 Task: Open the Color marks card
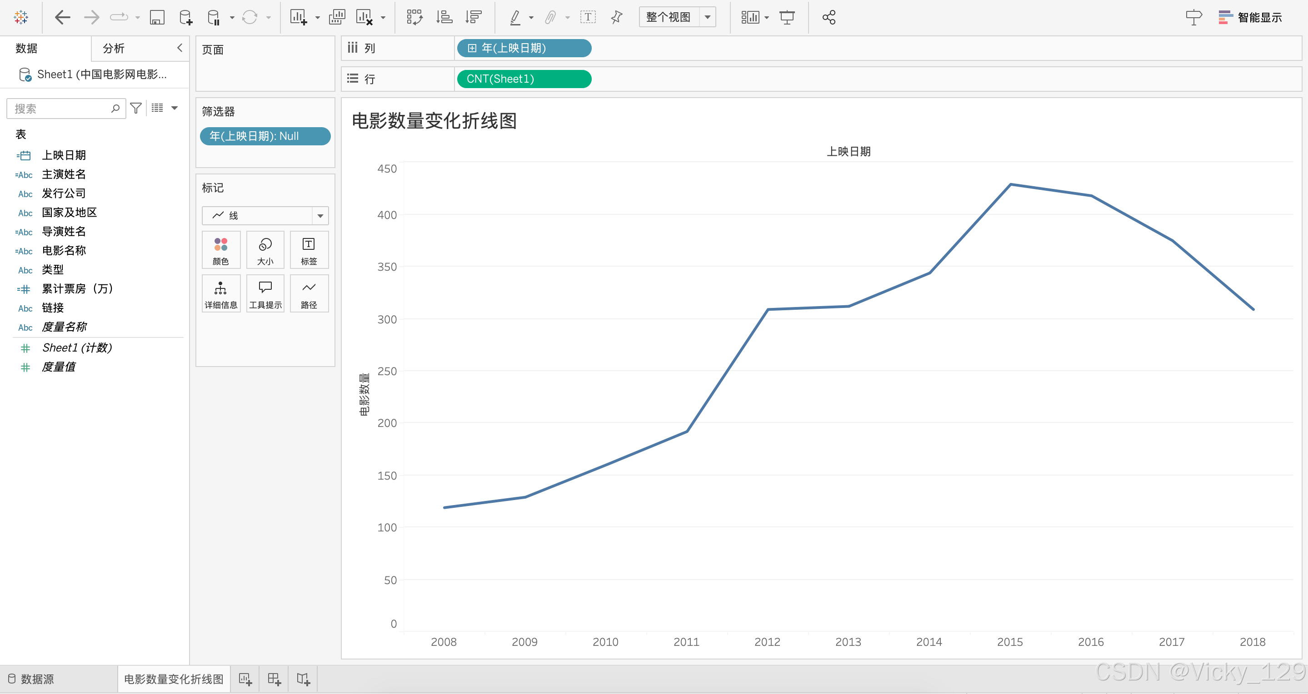pyautogui.click(x=220, y=250)
